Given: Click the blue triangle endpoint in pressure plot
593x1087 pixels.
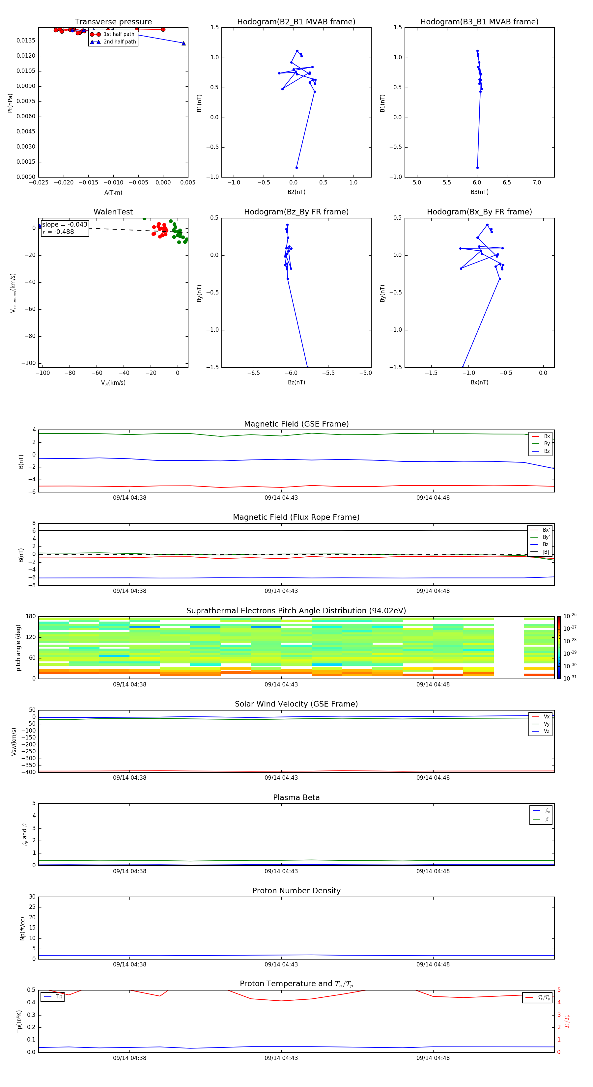Looking at the screenshot, I should [183, 43].
